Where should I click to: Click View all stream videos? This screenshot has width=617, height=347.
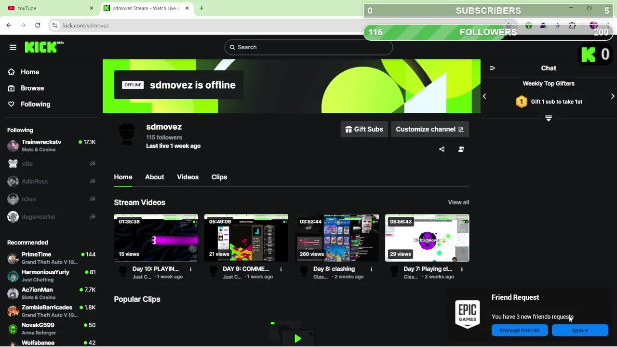click(458, 202)
